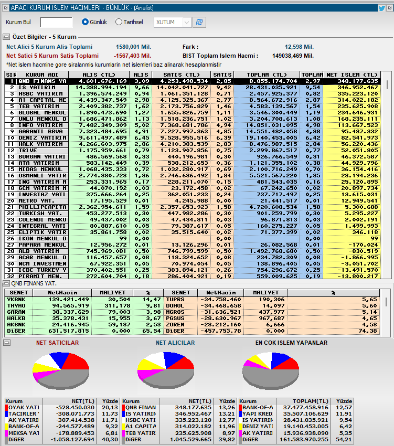This screenshot has height=446, width=394.
Task: Click red swatch beside BANK-OF-A in top traders
Action: click(x=241, y=408)
